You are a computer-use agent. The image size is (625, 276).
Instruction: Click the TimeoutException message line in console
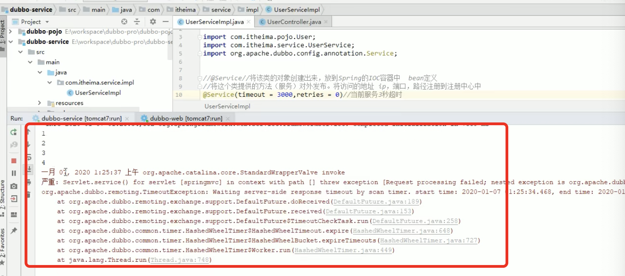[333, 192]
